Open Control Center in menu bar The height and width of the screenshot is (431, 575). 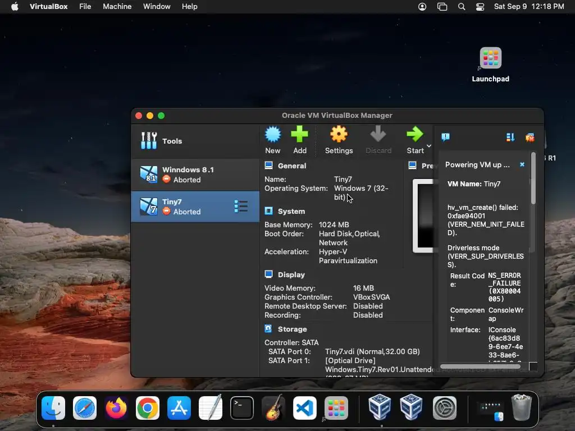480,7
